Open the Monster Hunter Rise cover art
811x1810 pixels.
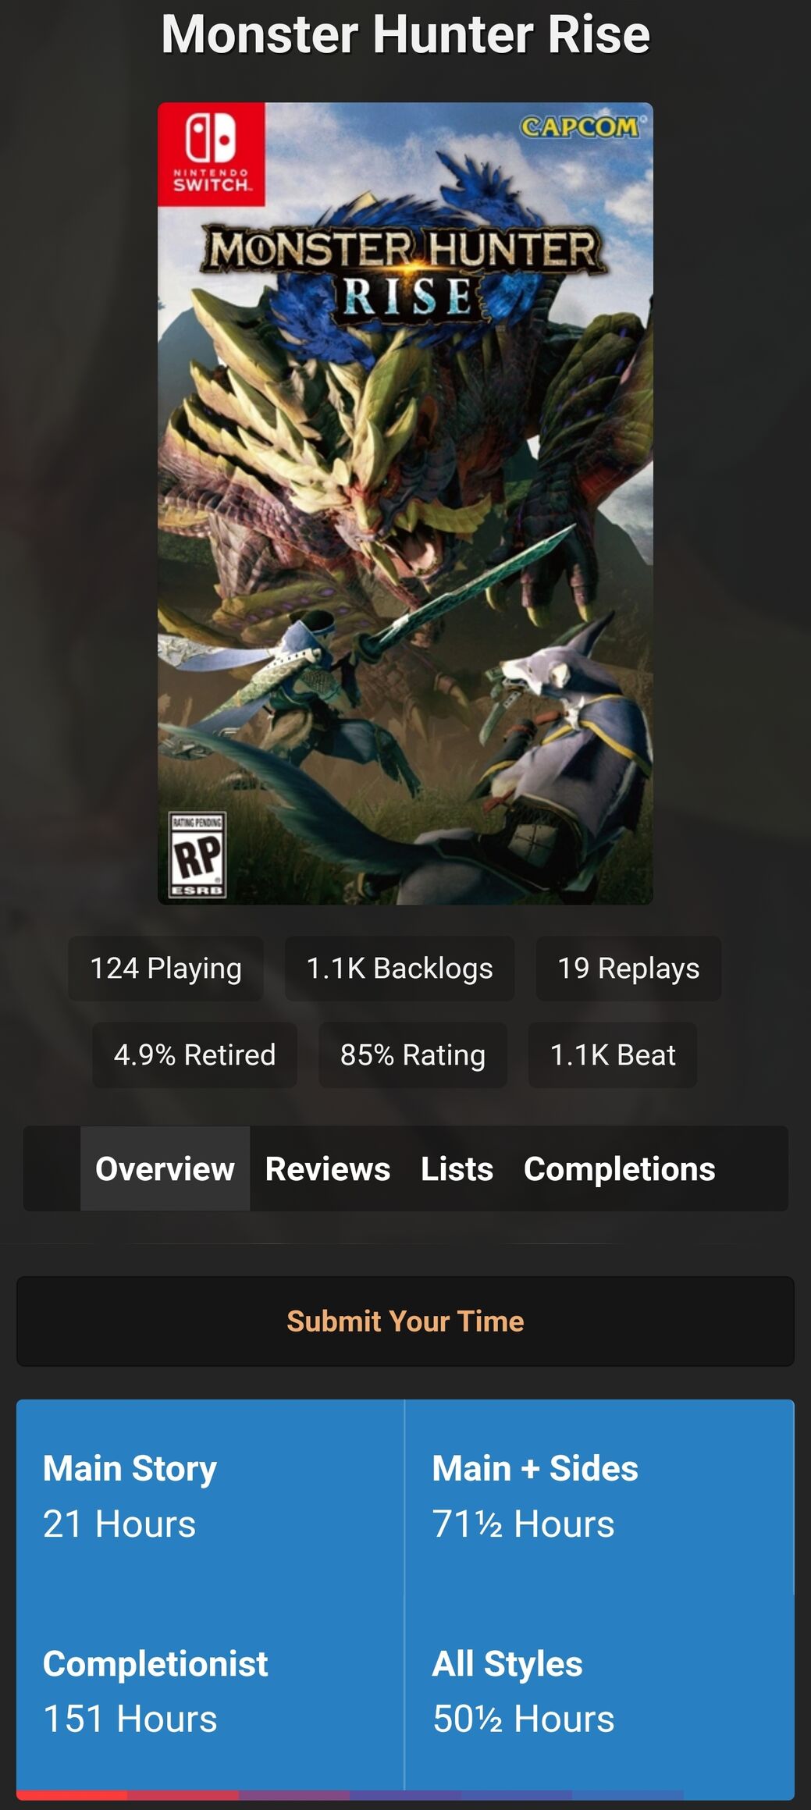[405, 503]
